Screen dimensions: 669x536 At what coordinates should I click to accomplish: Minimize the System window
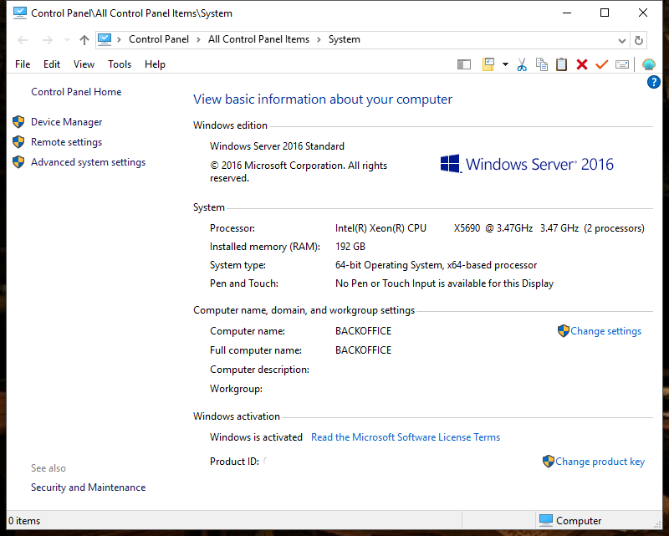(567, 13)
